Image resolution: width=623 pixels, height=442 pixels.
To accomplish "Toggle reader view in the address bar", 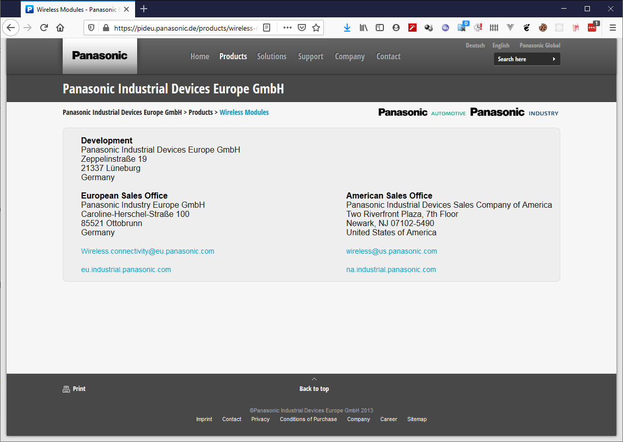I will coord(267,28).
